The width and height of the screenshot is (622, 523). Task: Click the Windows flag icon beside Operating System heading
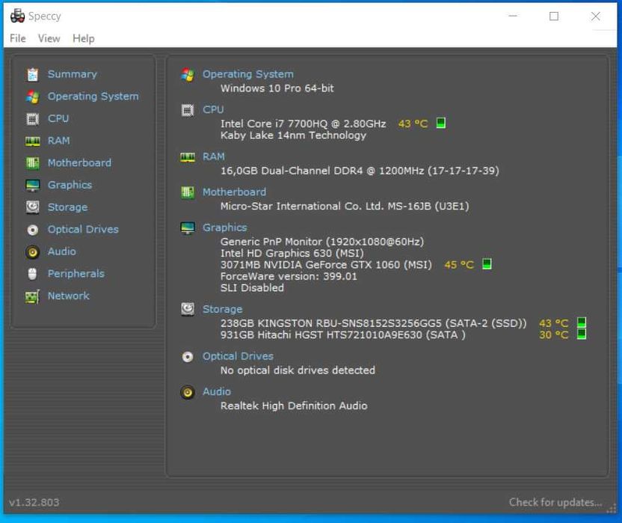coord(188,74)
